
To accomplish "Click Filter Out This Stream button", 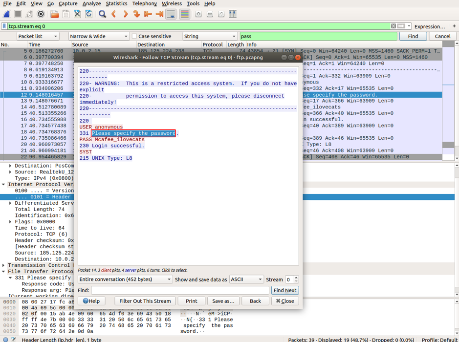I will click(x=145, y=301).
